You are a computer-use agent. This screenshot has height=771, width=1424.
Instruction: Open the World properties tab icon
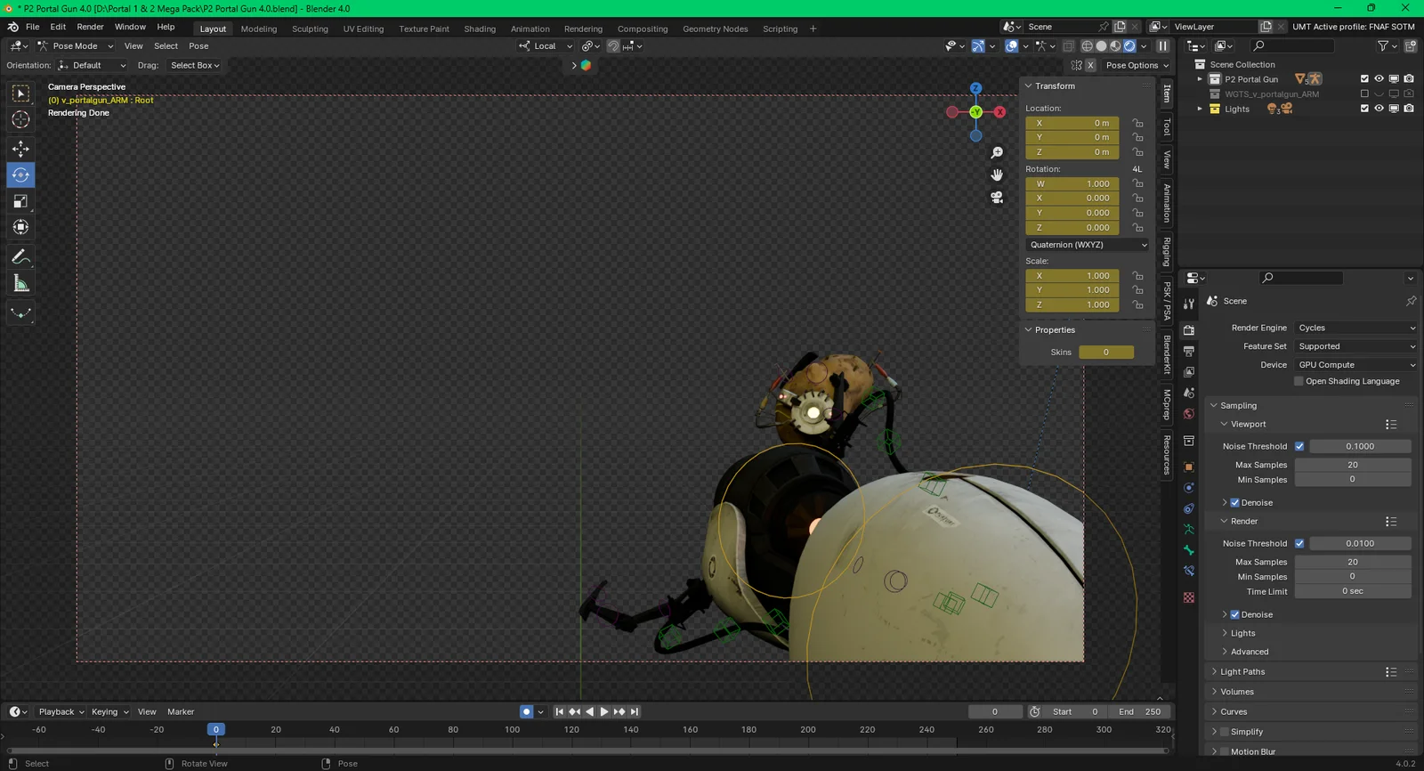click(x=1189, y=414)
